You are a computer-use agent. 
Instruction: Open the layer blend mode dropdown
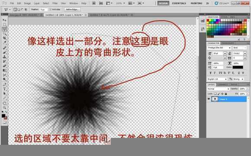coord(218,89)
